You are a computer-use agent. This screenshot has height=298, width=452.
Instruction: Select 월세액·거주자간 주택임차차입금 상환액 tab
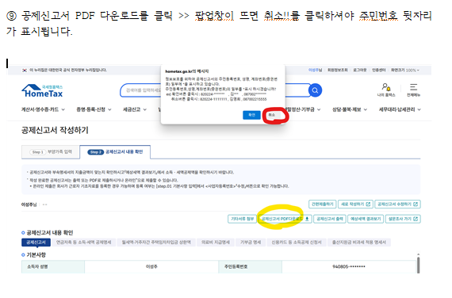point(156,243)
